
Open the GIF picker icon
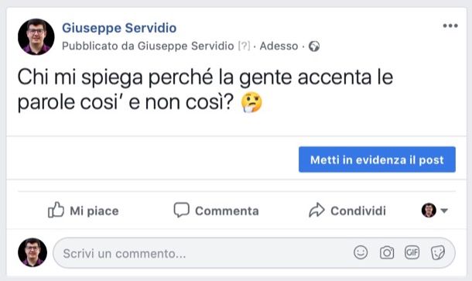412,252
